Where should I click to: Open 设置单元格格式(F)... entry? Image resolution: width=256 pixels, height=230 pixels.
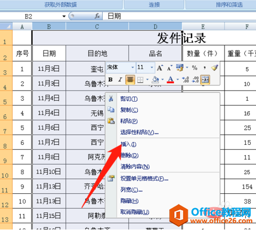coord(144,178)
